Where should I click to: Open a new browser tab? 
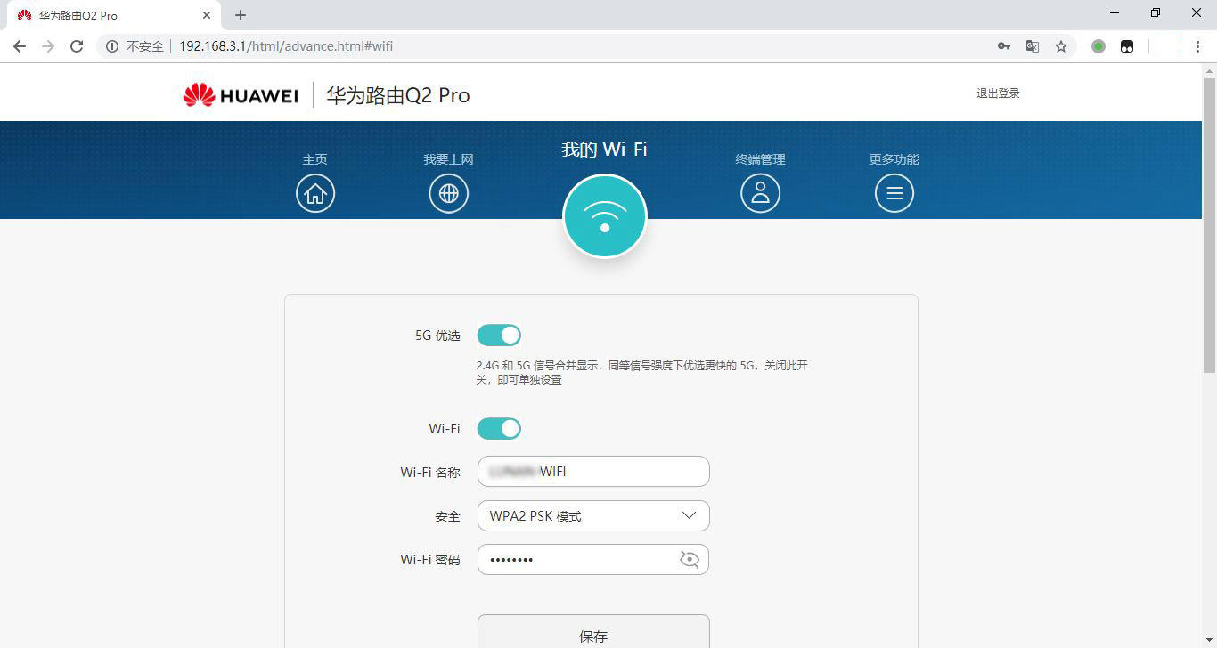241,15
